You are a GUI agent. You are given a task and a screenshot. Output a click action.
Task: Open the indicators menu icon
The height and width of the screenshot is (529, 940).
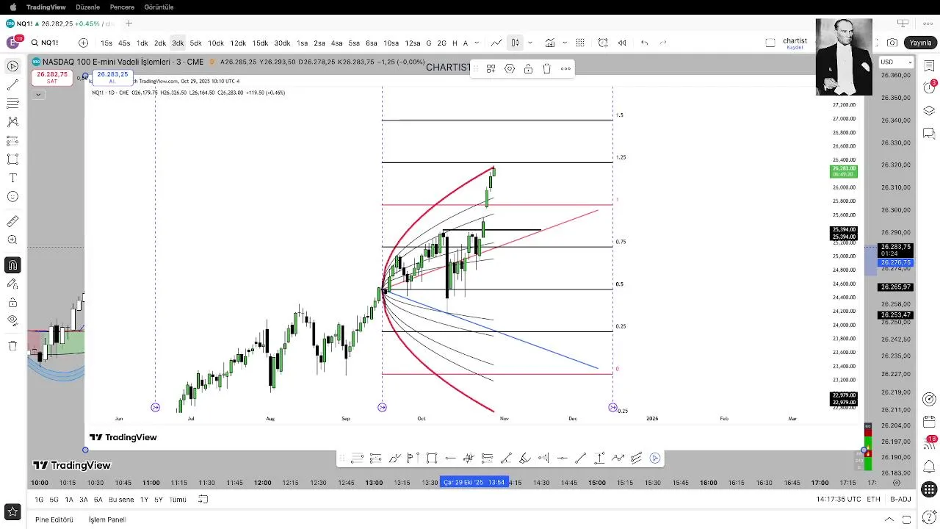coord(550,43)
